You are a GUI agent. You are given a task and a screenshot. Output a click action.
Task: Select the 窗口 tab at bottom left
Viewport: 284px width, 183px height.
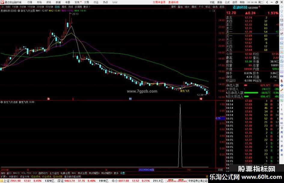click(9, 173)
